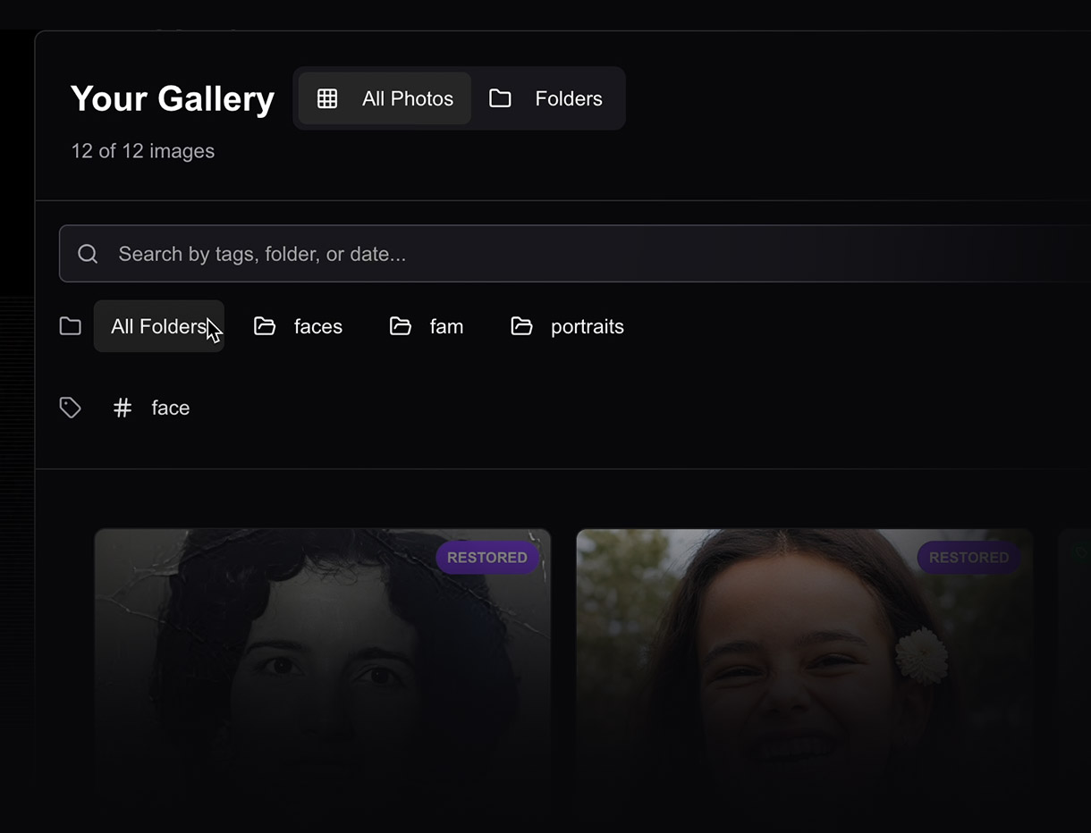Open the smiling girl with flower thumbnail
The height and width of the screenshot is (833, 1091).
tap(803, 670)
